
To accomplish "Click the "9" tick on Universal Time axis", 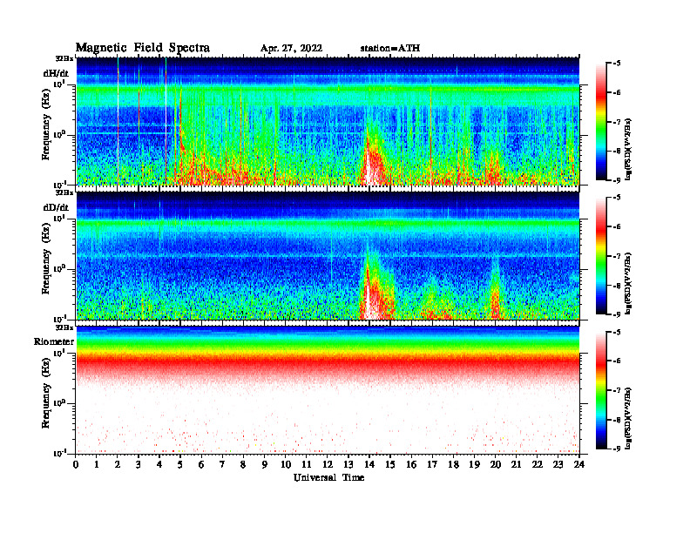I will click(x=264, y=464).
